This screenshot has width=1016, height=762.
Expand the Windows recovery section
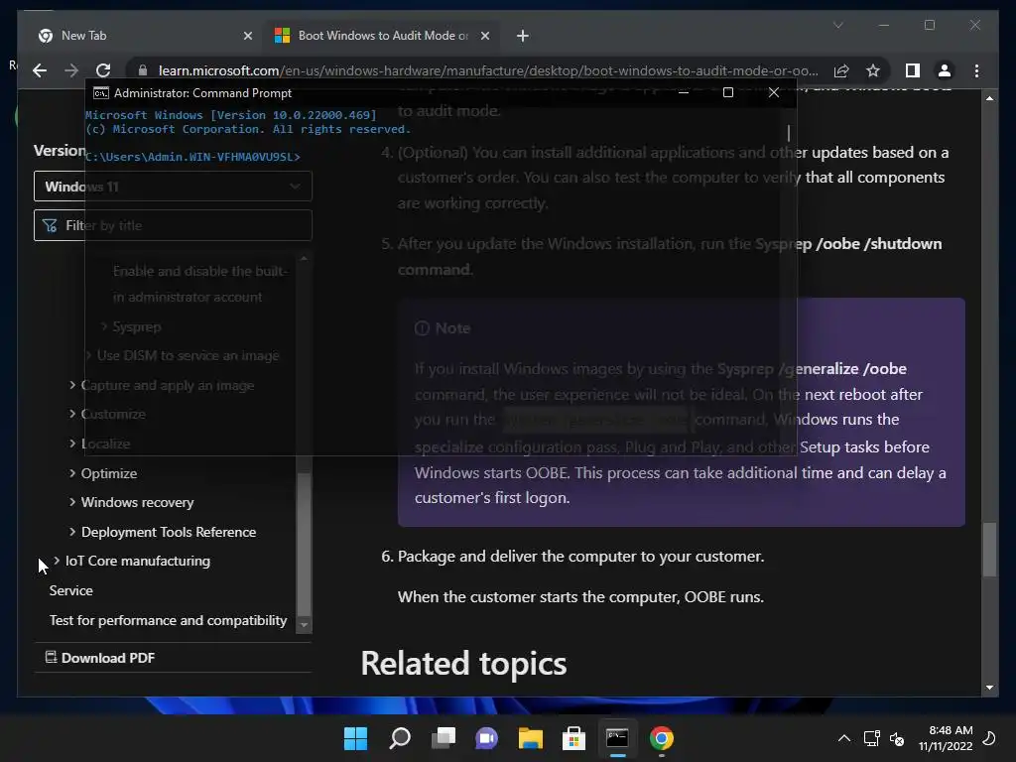(72, 502)
